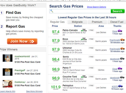The width and height of the screenshot is (126, 93).
Task: Click the magnifier icon in the search box
Action: (52, 11)
